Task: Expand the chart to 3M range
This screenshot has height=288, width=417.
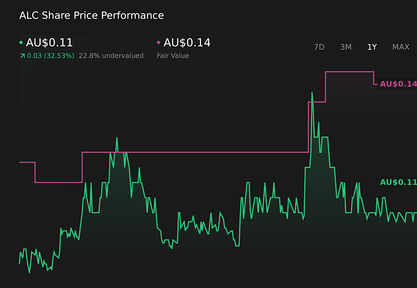Action: click(x=346, y=47)
